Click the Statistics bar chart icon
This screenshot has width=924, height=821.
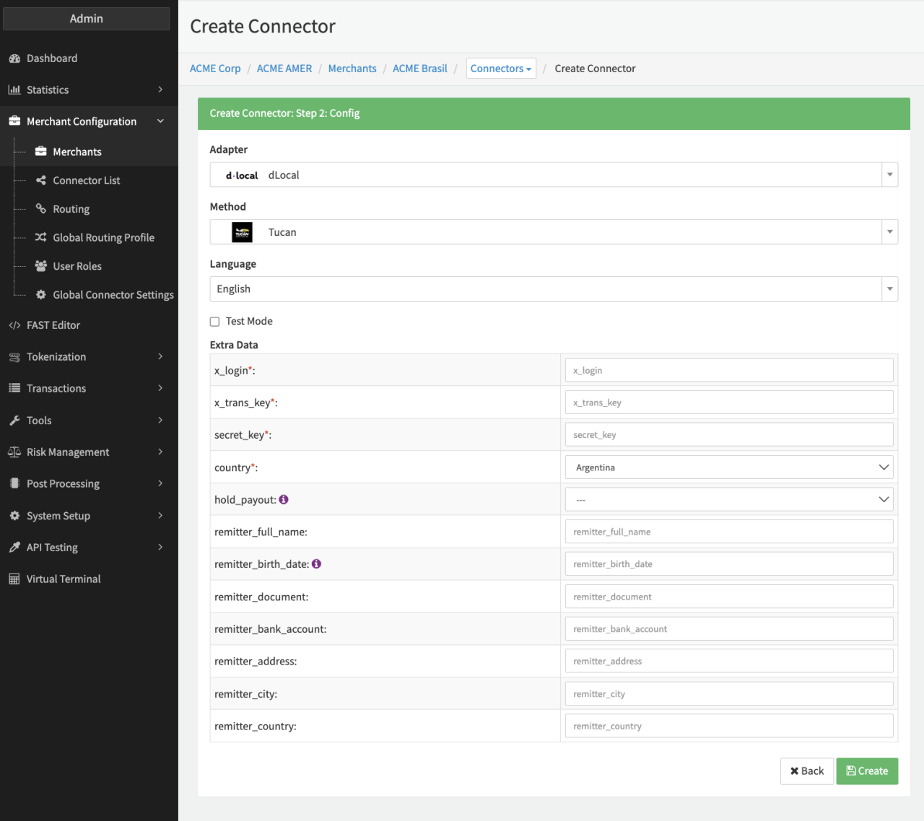pos(14,90)
